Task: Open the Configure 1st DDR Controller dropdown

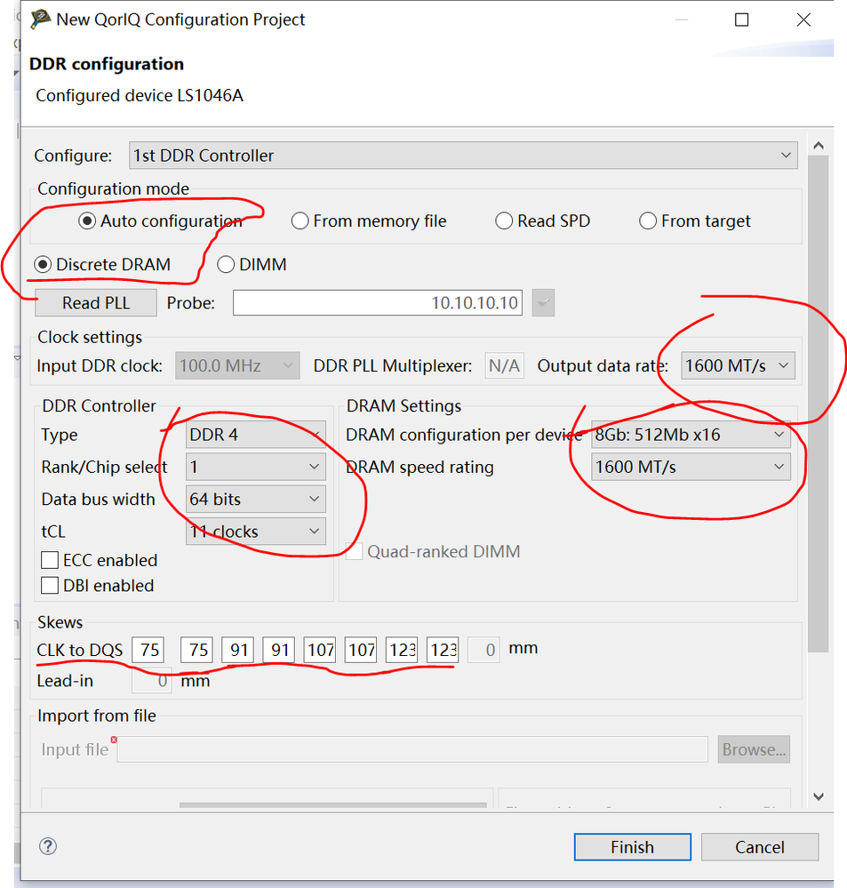Action: point(463,156)
